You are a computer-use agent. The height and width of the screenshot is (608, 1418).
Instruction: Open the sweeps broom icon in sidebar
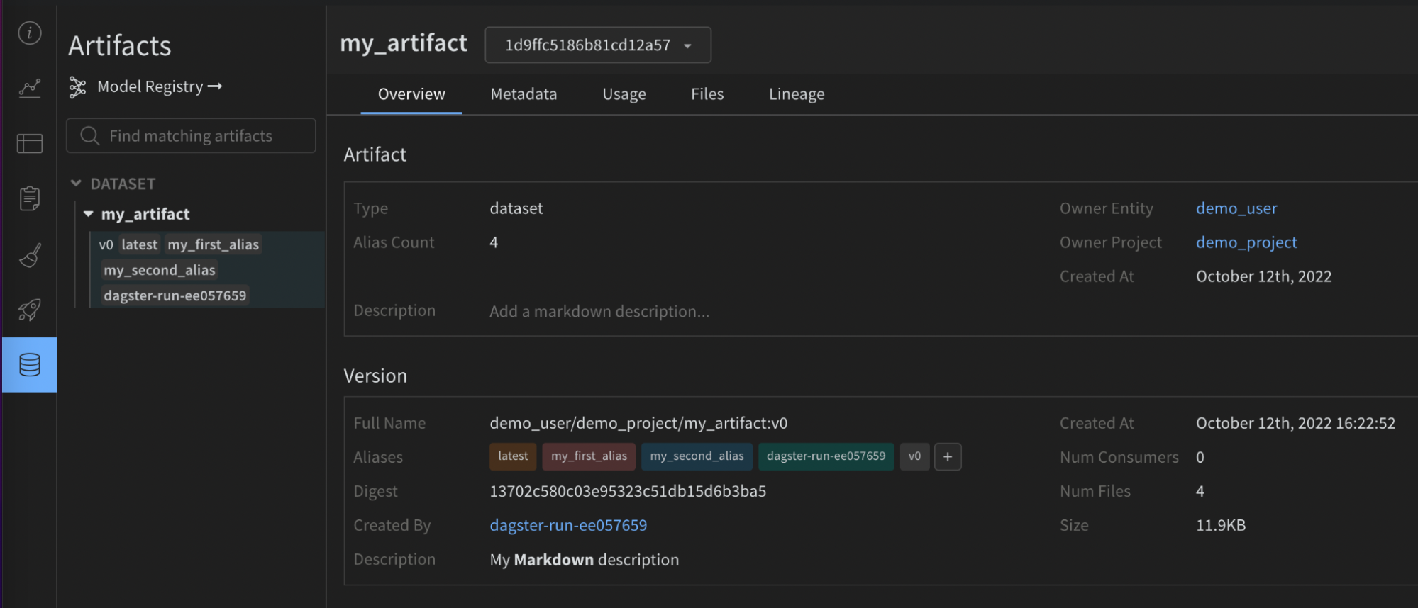[30, 255]
